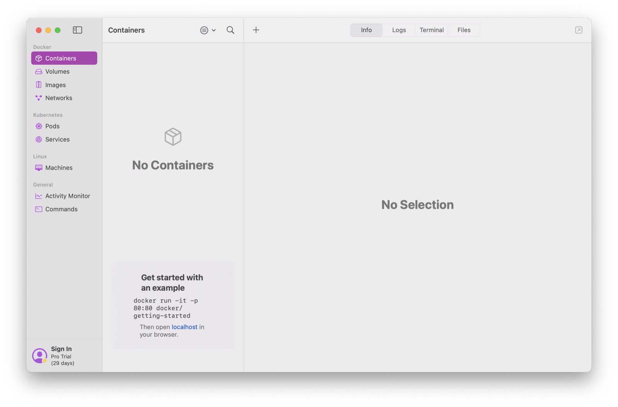Screen dimensions: 618x407
Task: Select Volumes in the sidebar
Action: coord(64,71)
